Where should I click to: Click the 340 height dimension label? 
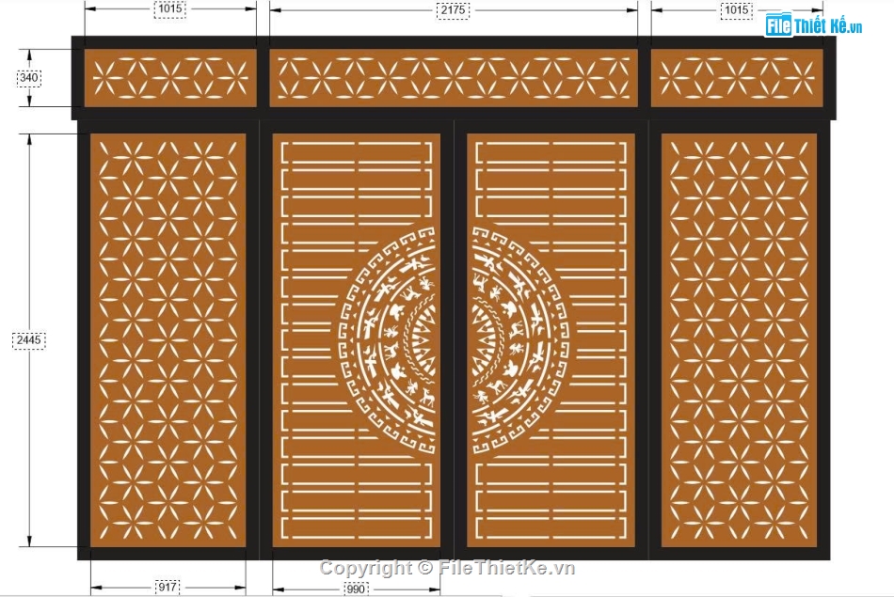click(30, 78)
